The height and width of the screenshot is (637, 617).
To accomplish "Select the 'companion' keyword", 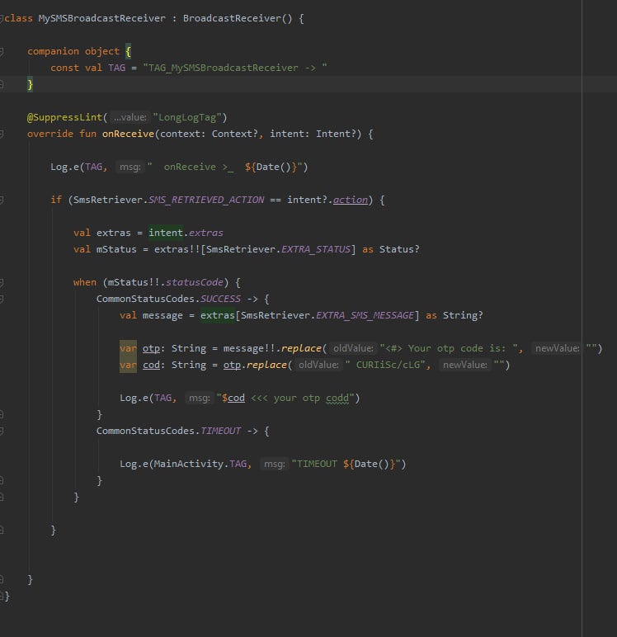I will click(54, 51).
